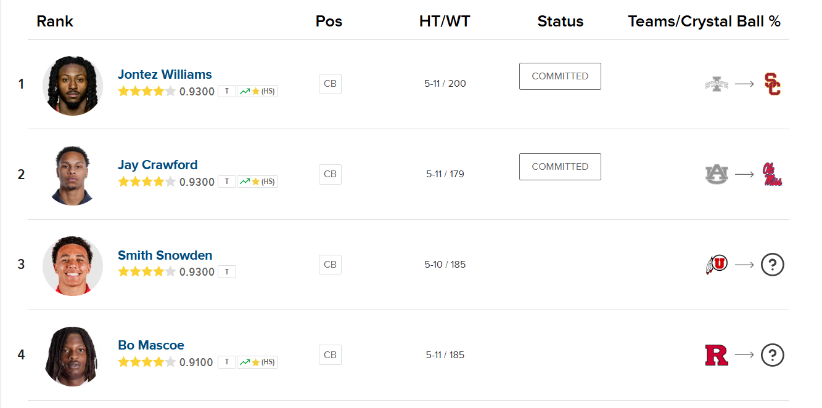Click Jontez Williams' high school rating badge
Viewport: 822px width, 408px height.
[x=258, y=92]
